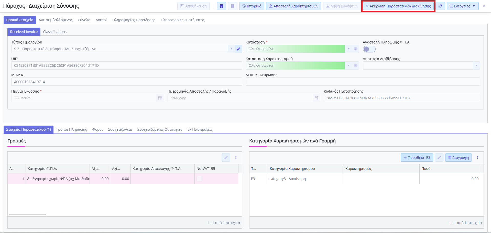491x233 pixels.
Task: Toggle the Αναστολή Πληρωμής Φ.Π.Α. switch
Action: (369, 49)
